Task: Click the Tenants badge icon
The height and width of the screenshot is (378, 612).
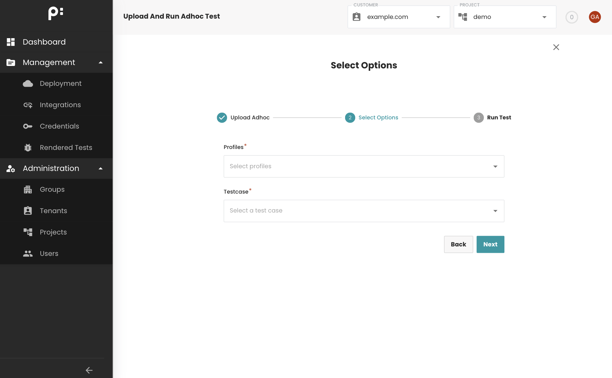Action: click(x=28, y=211)
